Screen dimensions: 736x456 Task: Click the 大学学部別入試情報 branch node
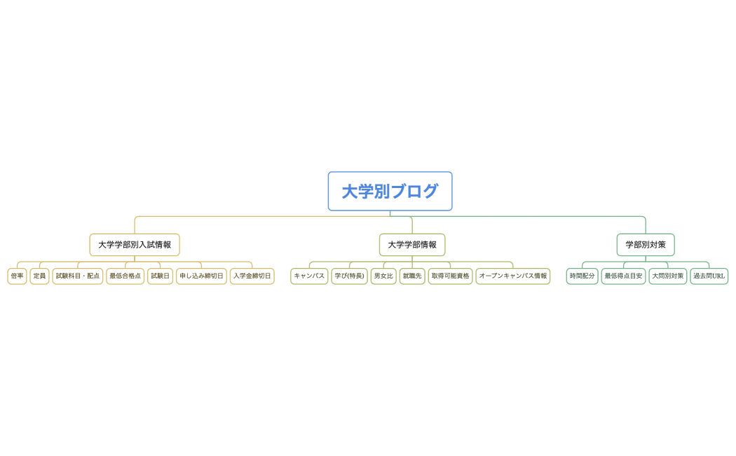pos(134,245)
